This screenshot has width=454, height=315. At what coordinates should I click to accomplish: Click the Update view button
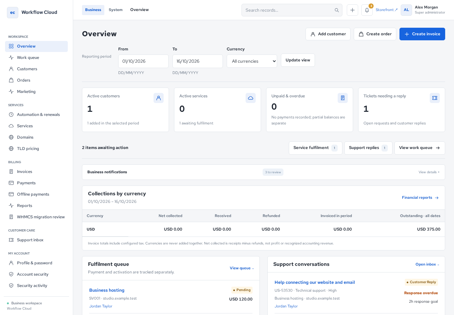pos(298,60)
